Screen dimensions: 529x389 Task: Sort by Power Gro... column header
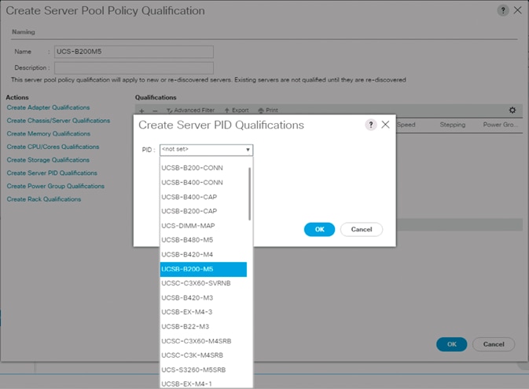coord(499,125)
